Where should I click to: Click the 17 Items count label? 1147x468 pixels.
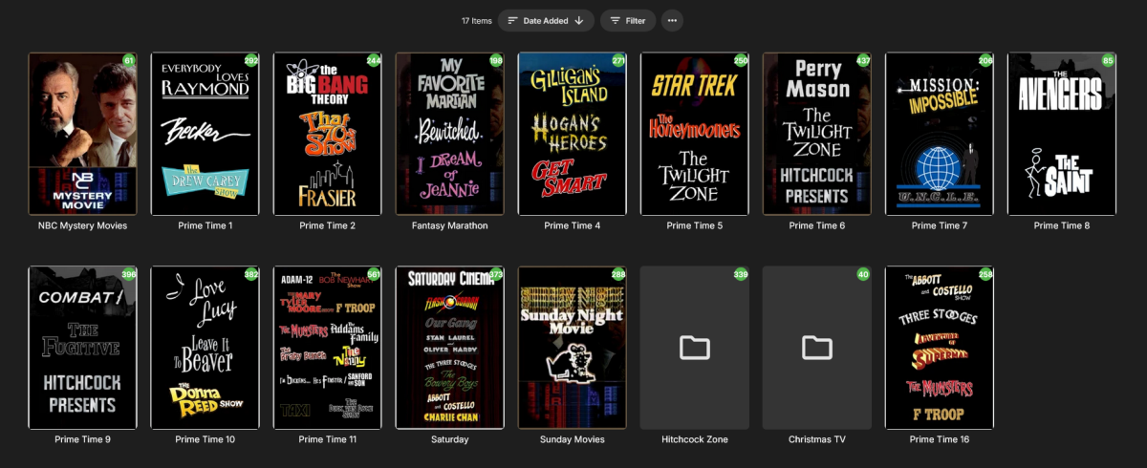tap(476, 20)
